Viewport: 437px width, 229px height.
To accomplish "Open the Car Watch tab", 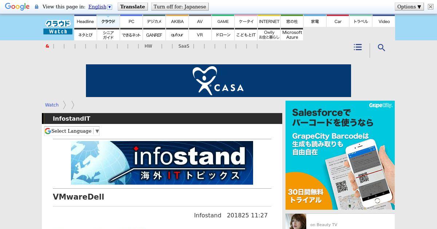I will [338, 21].
